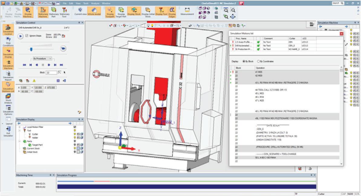Open the Window menu
Image resolution: width=361 pixels, height=196 pixels.
pyautogui.click(x=106, y=3)
